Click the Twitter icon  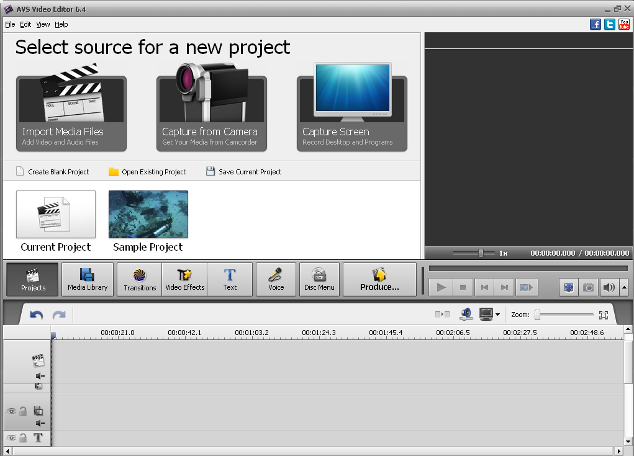tap(610, 24)
